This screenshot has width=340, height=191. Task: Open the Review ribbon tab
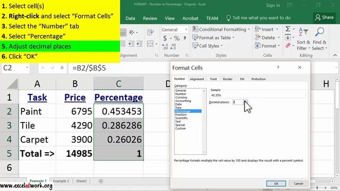click(x=150, y=19)
